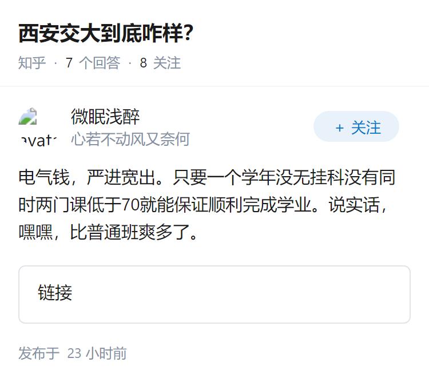Click the "23 小时前" time text
The width and height of the screenshot is (429, 382).
click(x=97, y=353)
